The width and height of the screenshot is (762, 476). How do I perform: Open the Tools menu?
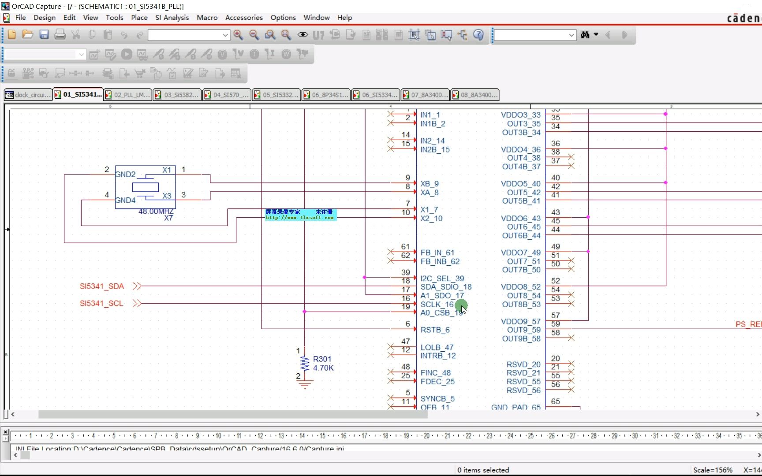click(114, 18)
